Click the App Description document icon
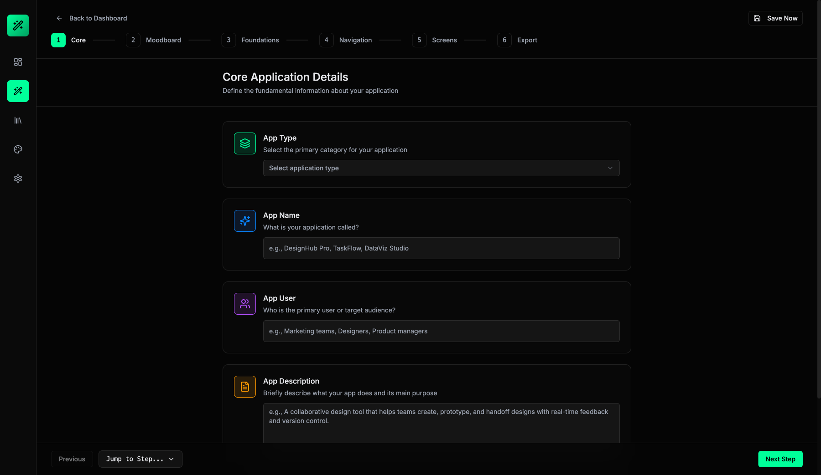Viewport: 821px width, 475px height. [245, 387]
